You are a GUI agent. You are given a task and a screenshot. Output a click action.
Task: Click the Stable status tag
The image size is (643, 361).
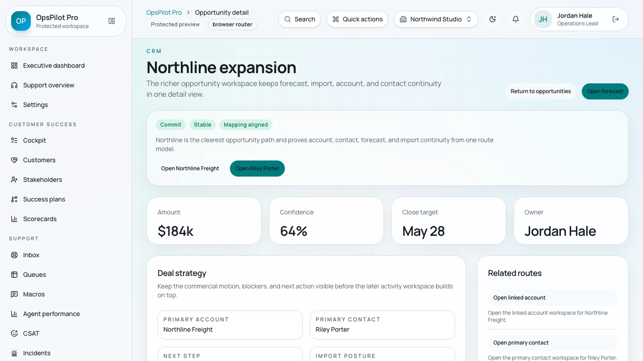click(x=202, y=125)
